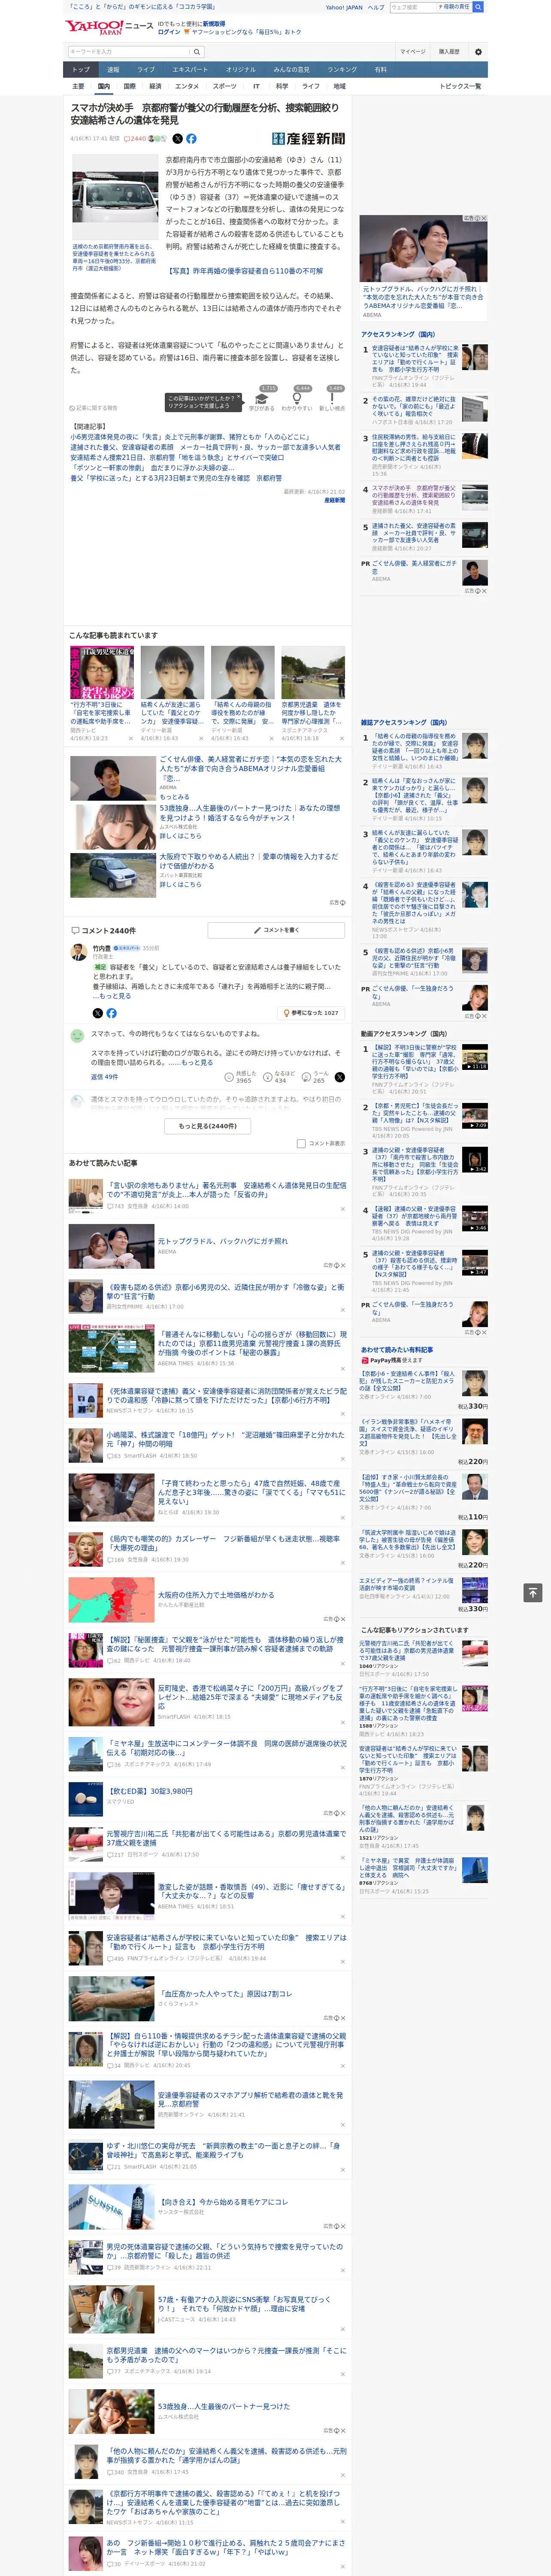Expand the スマホって comment with もっと見る
551x2576 pixels.
197,1062
